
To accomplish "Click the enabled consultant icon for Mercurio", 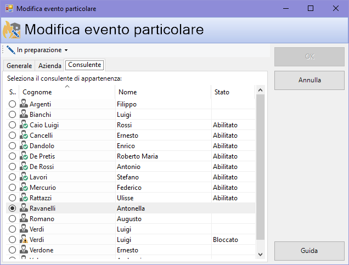I will [x=24, y=188].
